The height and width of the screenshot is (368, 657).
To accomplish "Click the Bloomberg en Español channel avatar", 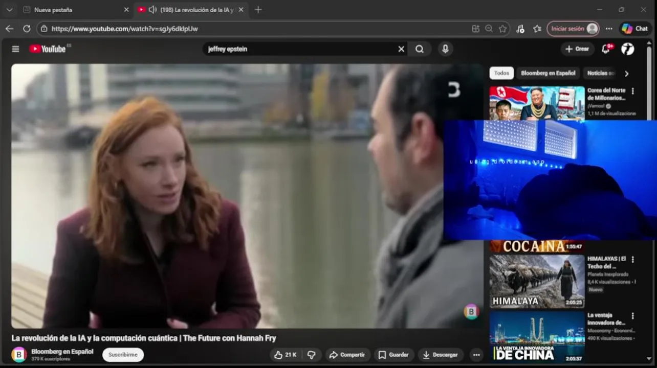I will pyautogui.click(x=19, y=355).
